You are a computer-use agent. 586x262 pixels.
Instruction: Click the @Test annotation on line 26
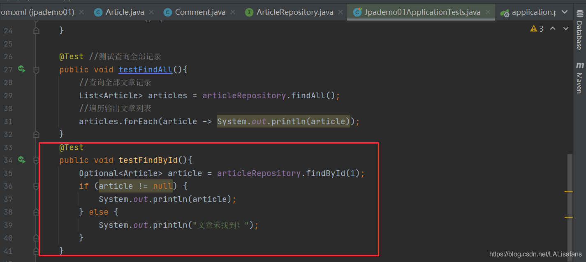point(72,56)
